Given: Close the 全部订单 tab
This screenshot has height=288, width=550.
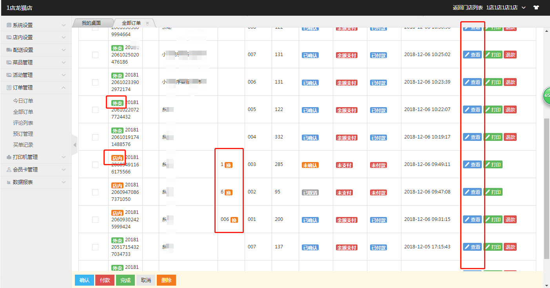Looking at the screenshot, I should (x=147, y=23).
